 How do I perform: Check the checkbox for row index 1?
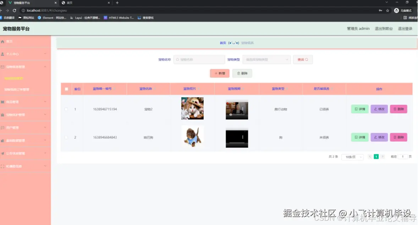click(66, 109)
